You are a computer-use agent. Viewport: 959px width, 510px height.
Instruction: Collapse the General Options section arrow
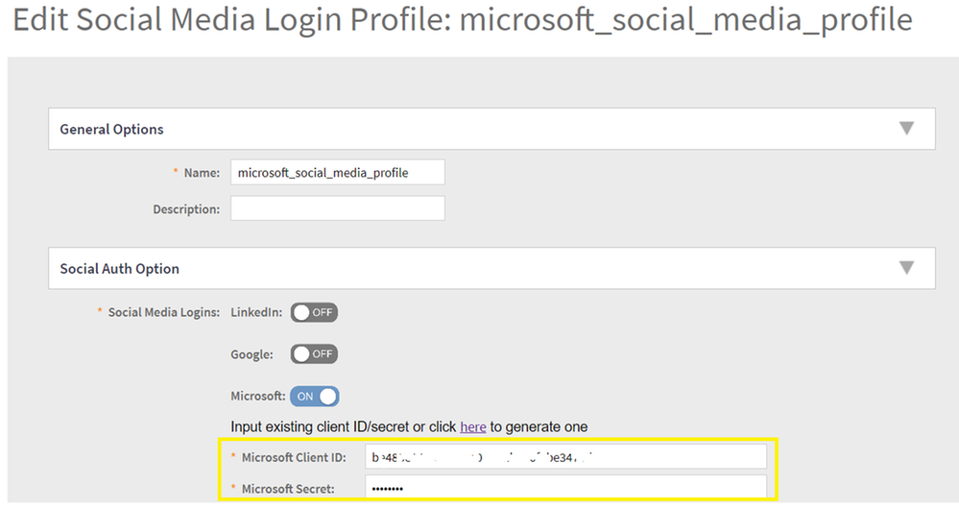tap(905, 129)
